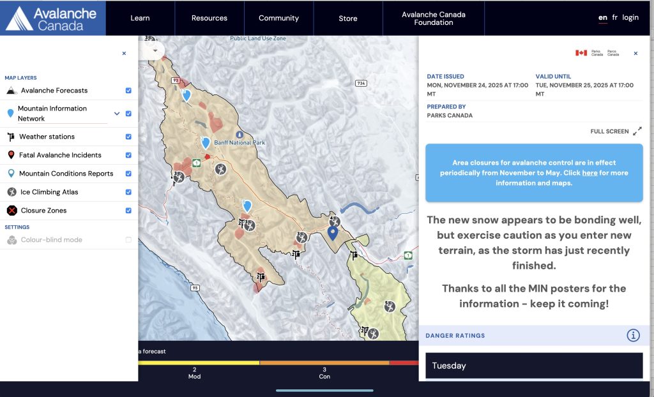Image resolution: width=654 pixels, height=397 pixels.
Task: Open the dropdown arrow at map top-left
Action: [155, 50]
